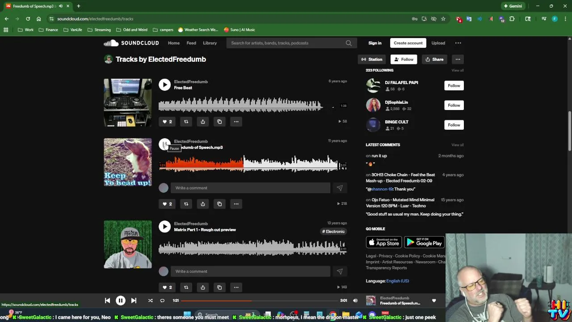The image size is (572, 322).
Task: Open the Electronic genre tag
Action: 333,231
